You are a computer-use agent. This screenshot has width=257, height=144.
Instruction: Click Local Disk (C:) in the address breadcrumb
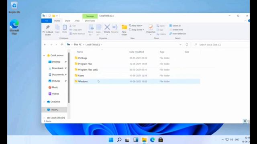coord(93,44)
